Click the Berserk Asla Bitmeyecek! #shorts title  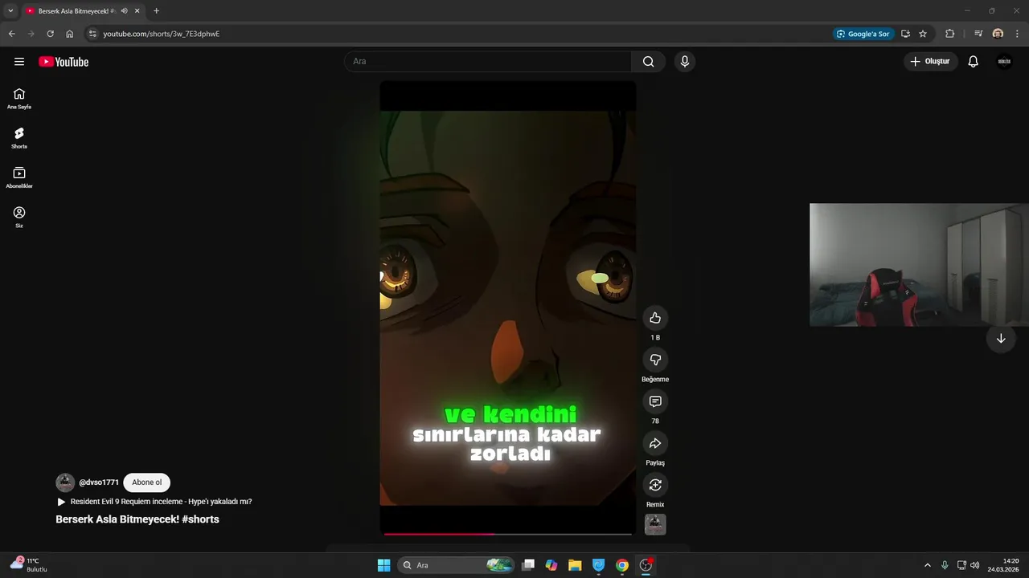(137, 519)
